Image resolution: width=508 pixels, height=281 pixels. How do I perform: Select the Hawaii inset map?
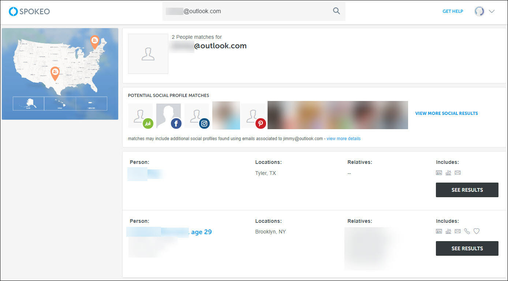60,104
